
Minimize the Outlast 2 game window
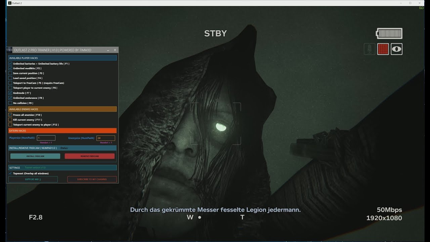tap(401, 3)
